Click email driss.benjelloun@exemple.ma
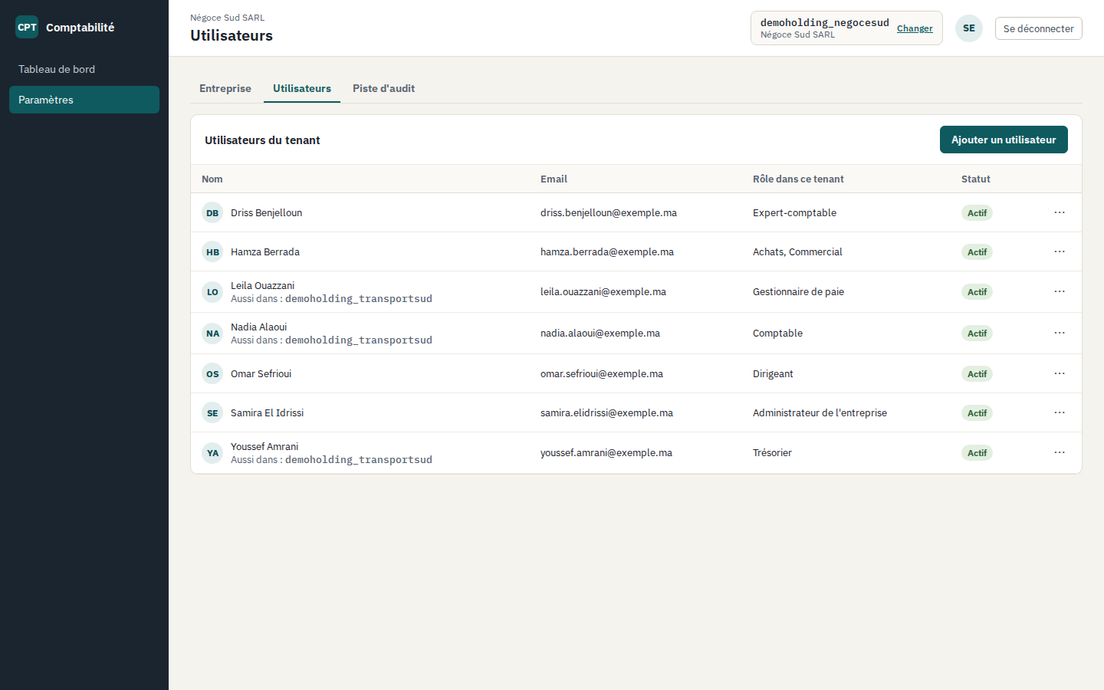This screenshot has width=1104, height=690. pyautogui.click(x=609, y=213)
